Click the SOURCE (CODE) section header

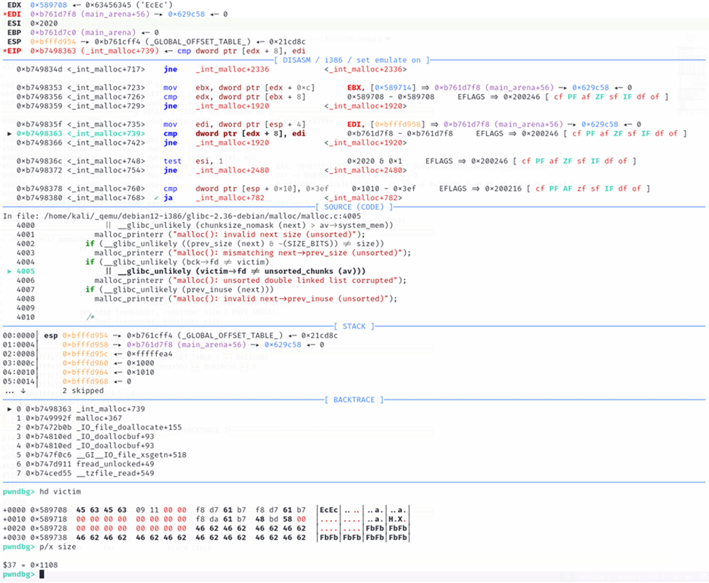(353, 207)
